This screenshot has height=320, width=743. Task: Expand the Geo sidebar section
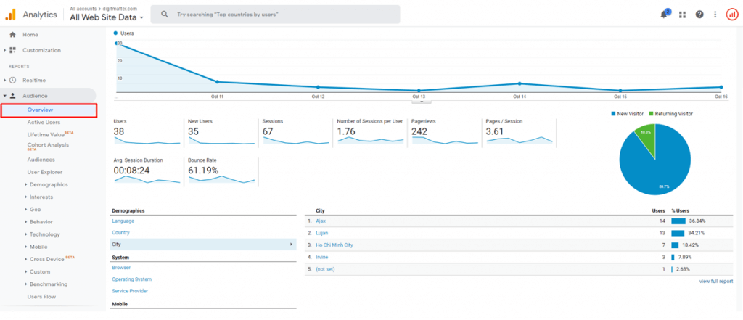35,209
